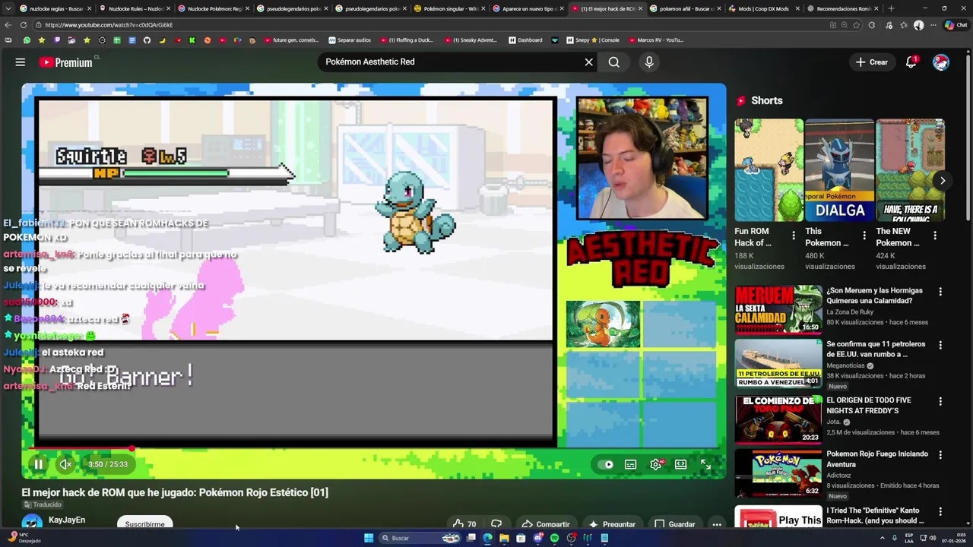Switch to the 'Pokémon singular - Wiki' tab
This screenshot has height=547, width=973.
(x=450, y=8)
